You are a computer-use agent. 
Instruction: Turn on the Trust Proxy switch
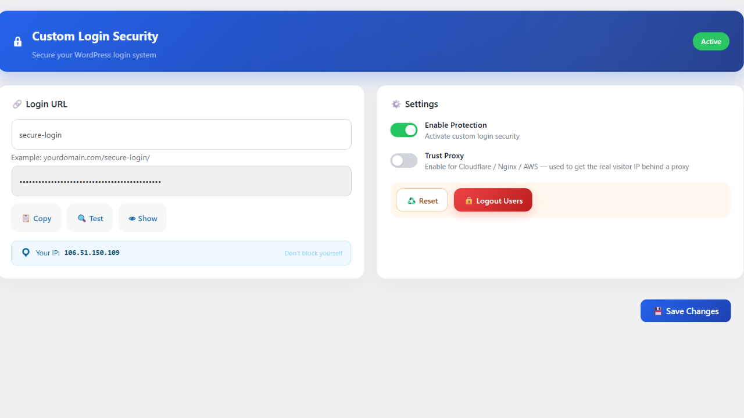tap(403, 161)
